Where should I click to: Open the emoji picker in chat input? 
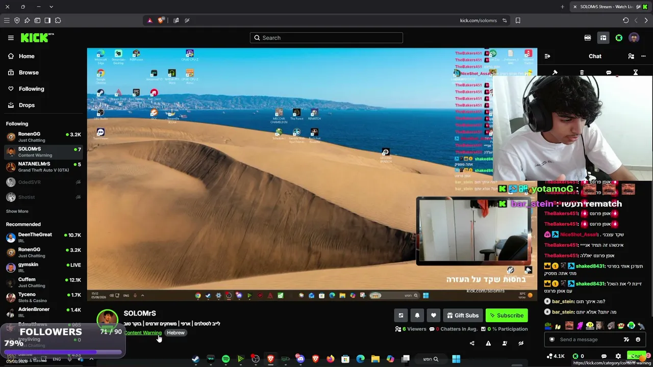tap(638, 339)
